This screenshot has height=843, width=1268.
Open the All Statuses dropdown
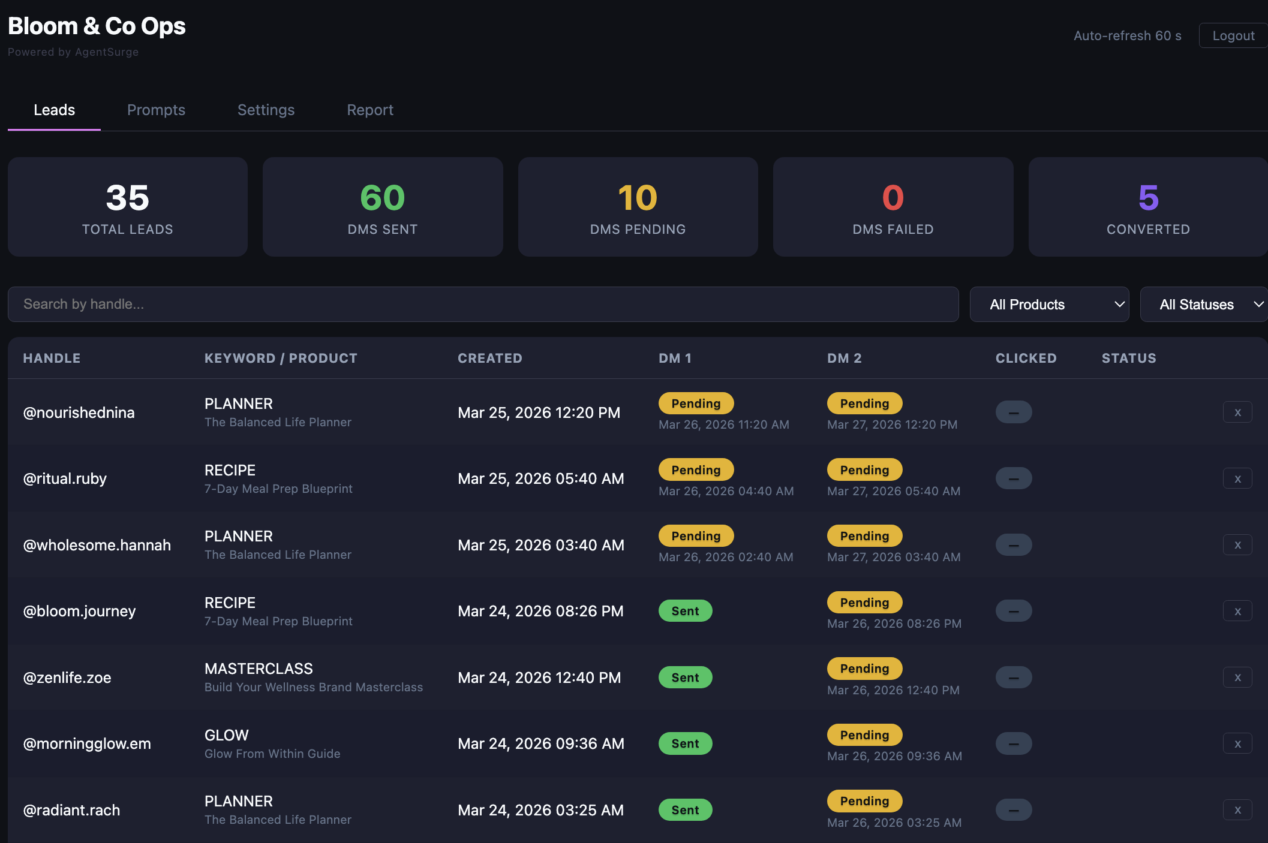(x=1203, y=304)
